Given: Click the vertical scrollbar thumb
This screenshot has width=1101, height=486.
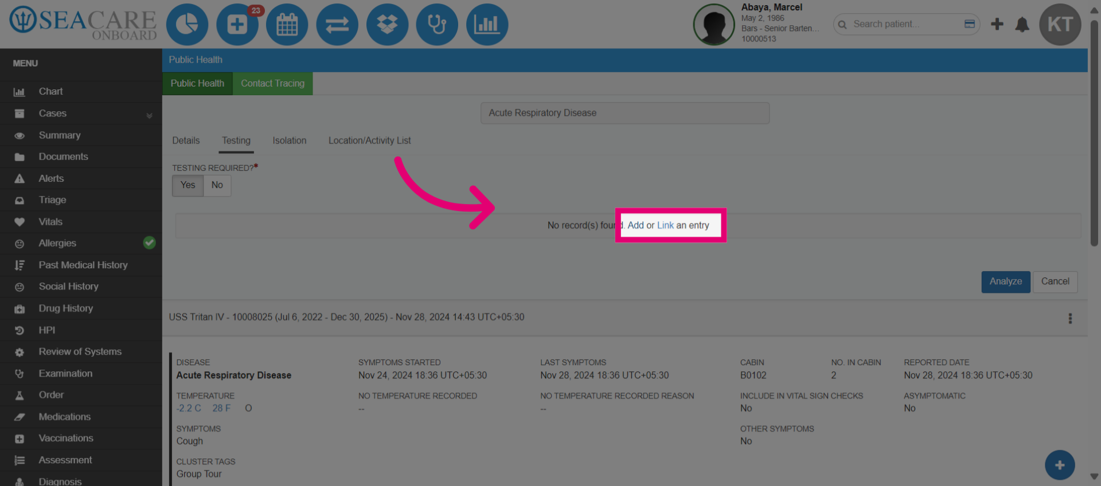Looking at the screenshot, I should pos(1094,133).
